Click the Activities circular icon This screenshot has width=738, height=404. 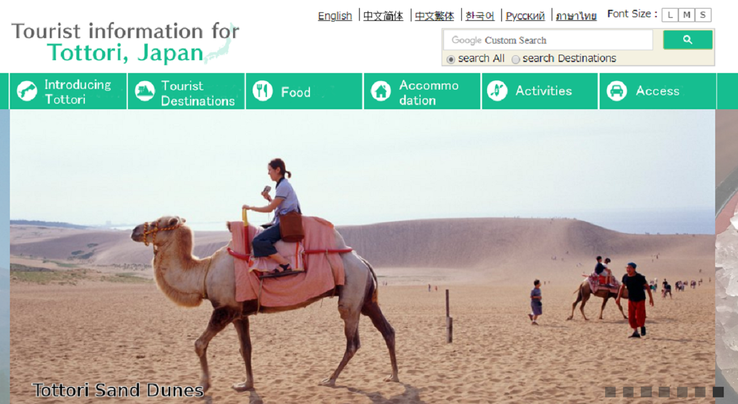tap(497, 91)
